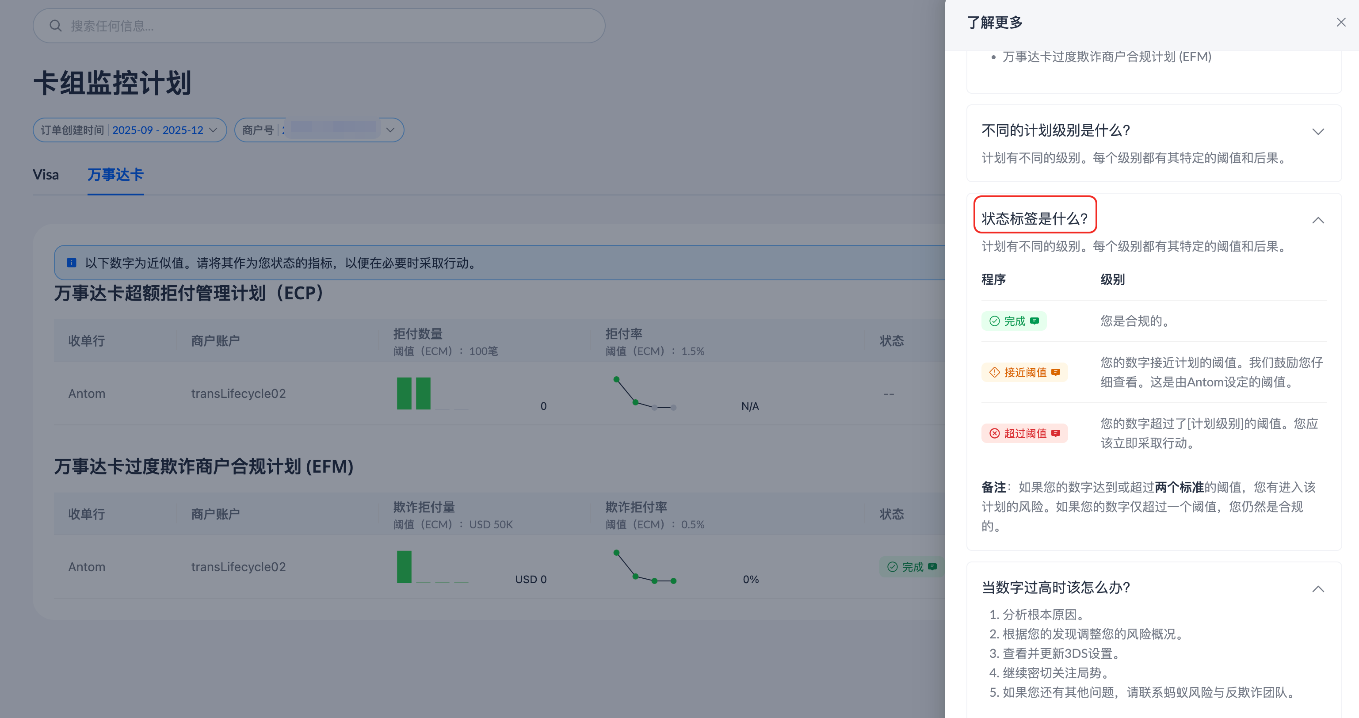Expand 不同的计划级别是什么 section
The image size is (1359, 718).
pos(1318,131)
